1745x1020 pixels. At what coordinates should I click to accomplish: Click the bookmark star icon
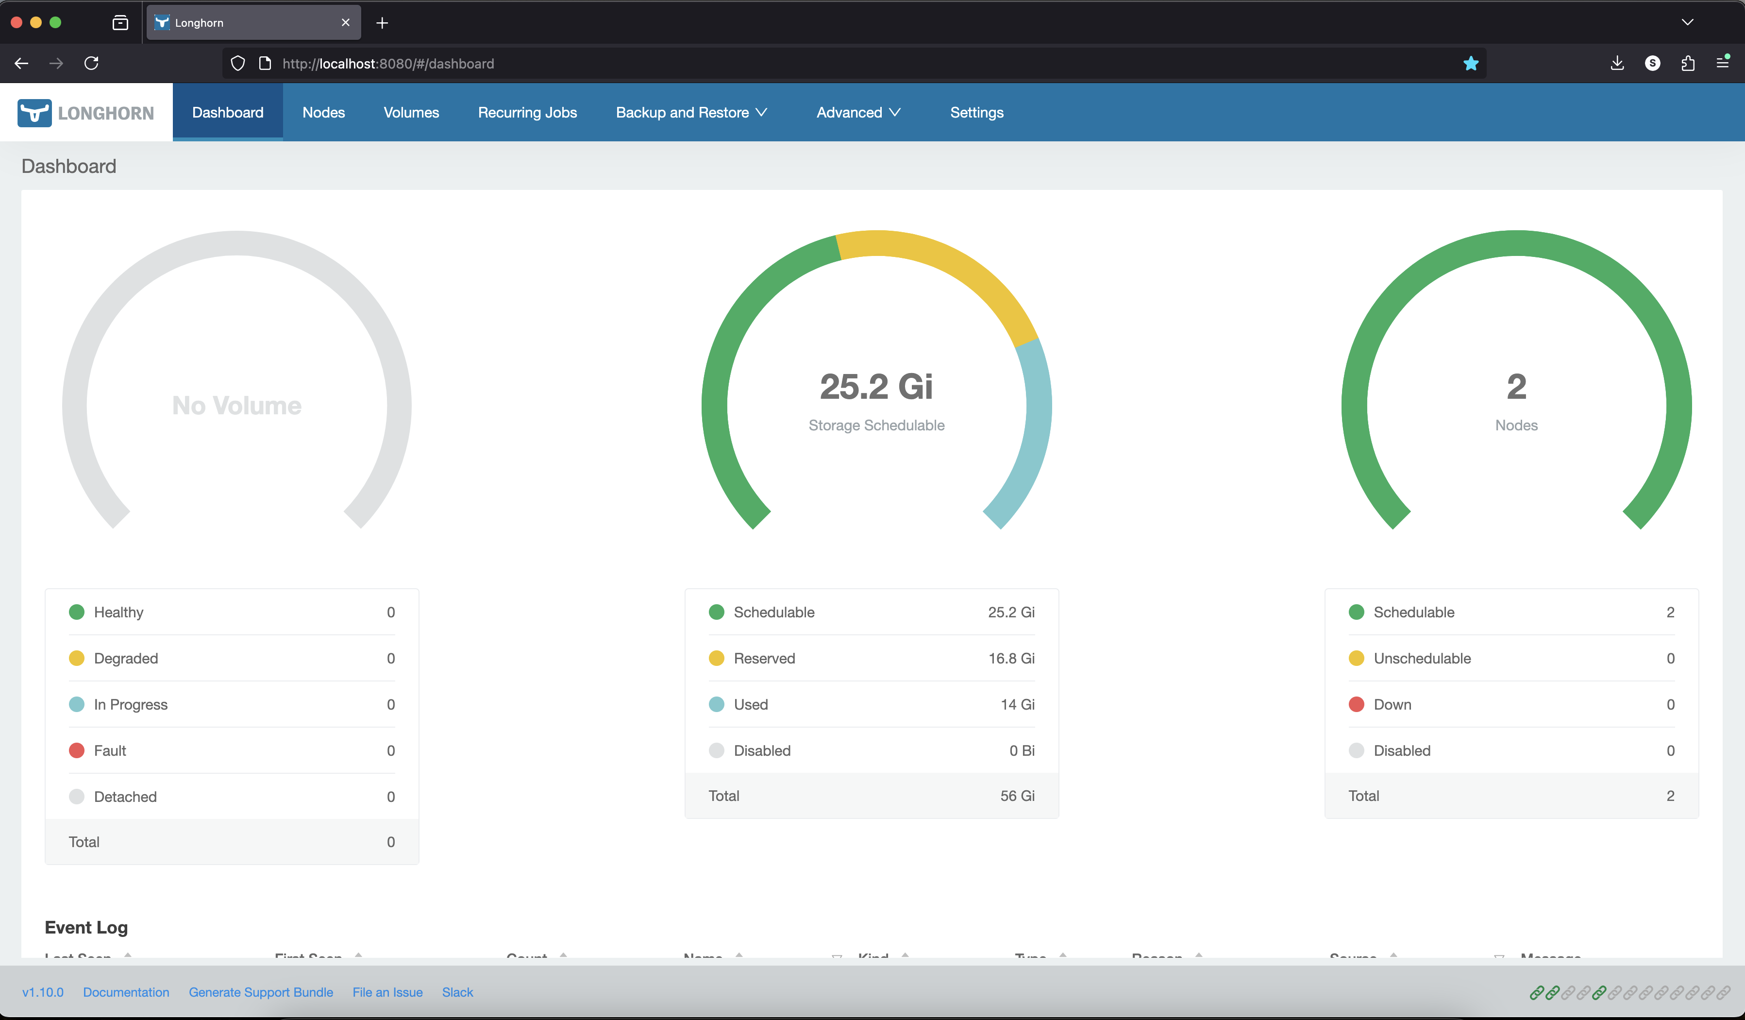coord(1471,64)
